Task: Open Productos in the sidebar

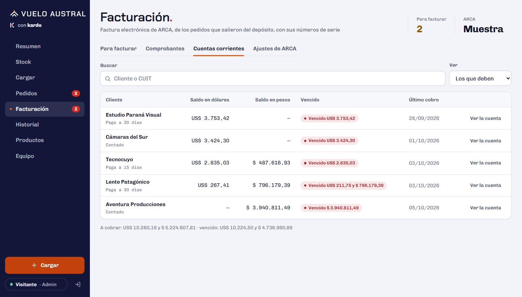Action: click(45, 140)
